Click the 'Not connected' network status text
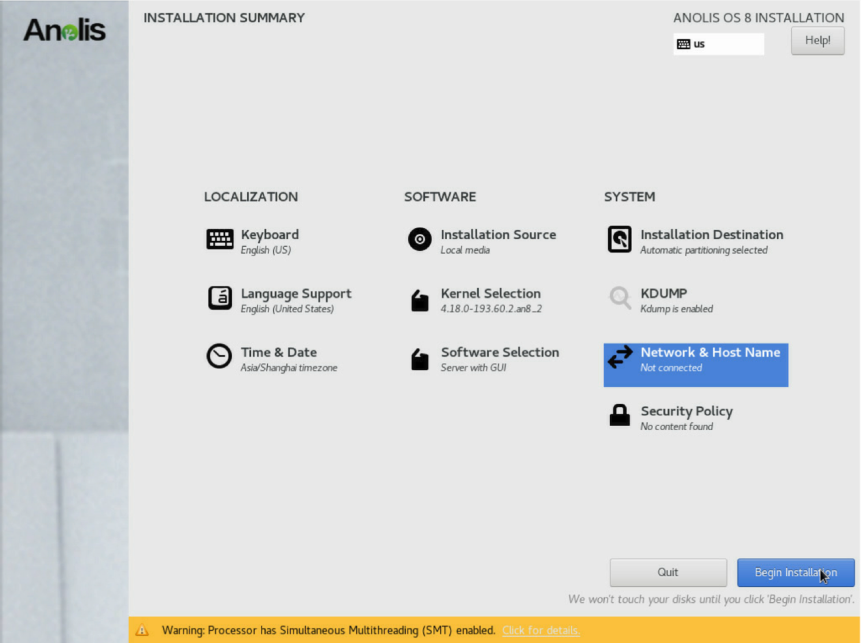 click(x=671, y=368)
